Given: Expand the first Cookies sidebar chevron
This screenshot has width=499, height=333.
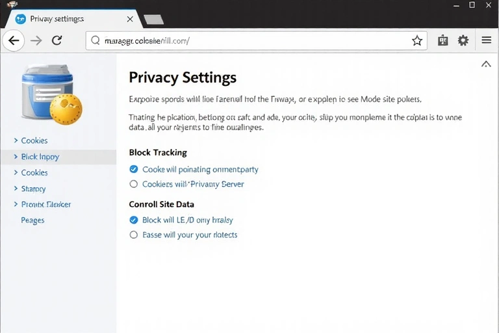Looking at the screenshot, I should pos(16,140).
